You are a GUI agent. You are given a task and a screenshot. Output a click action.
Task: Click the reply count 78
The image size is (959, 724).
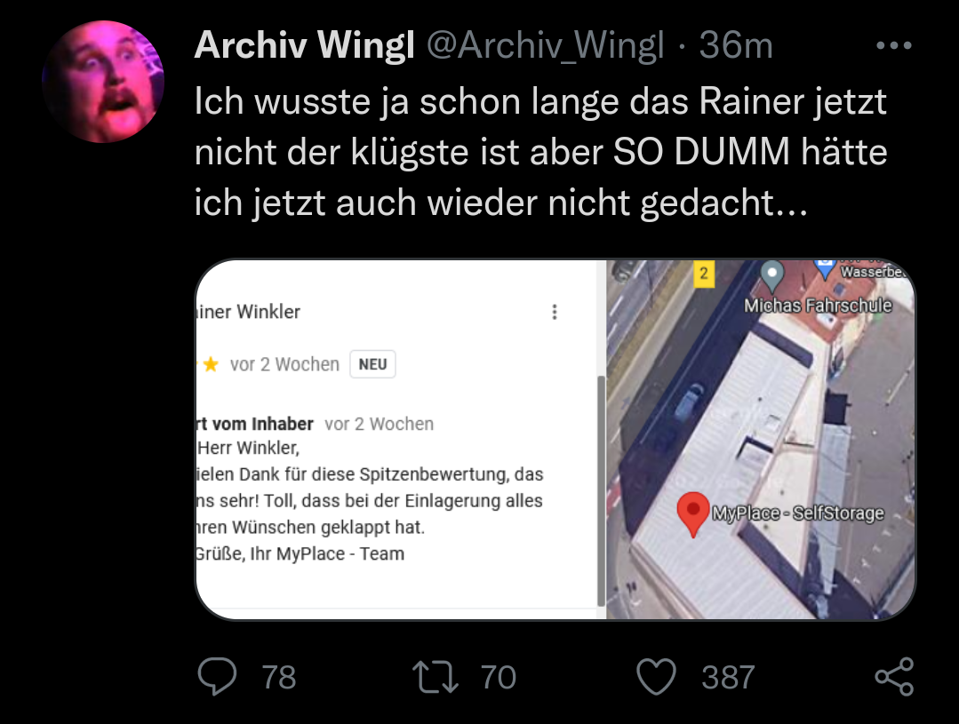[x=279, y=678]
